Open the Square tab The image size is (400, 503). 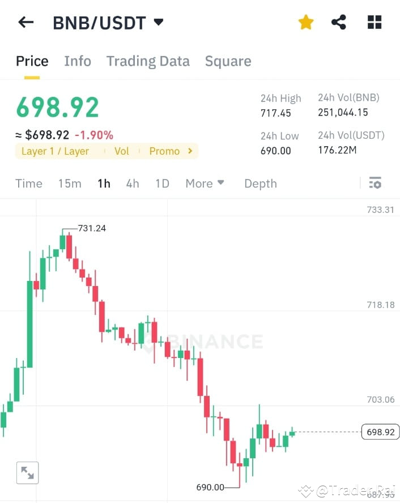point(228,61)
